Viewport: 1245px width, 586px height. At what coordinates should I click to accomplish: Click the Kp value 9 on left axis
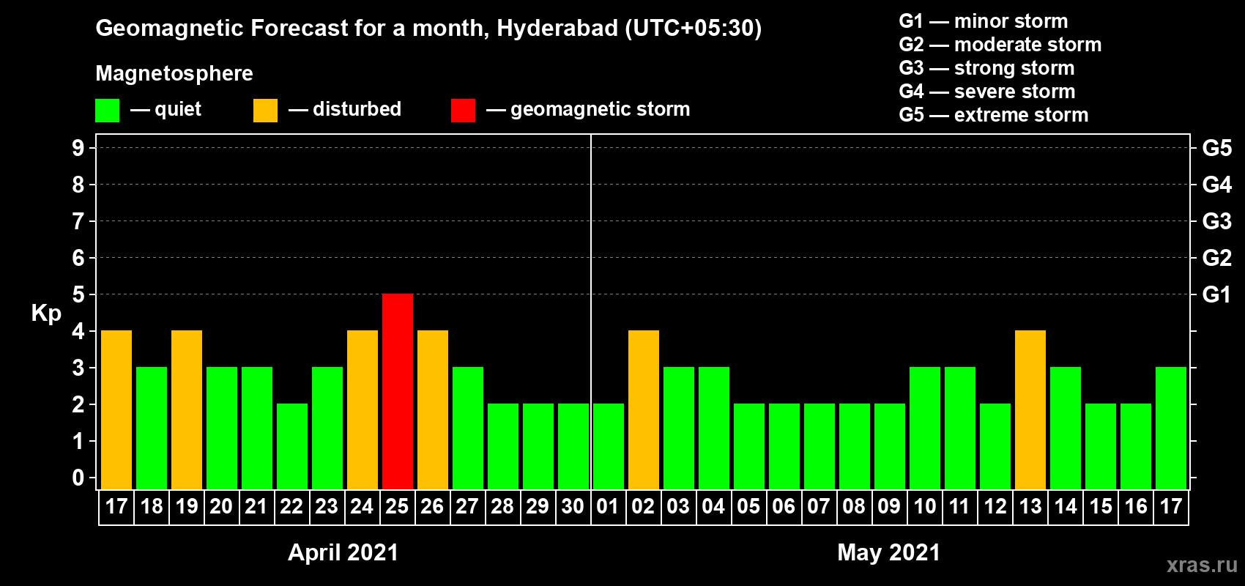click(x=78, y=148)
